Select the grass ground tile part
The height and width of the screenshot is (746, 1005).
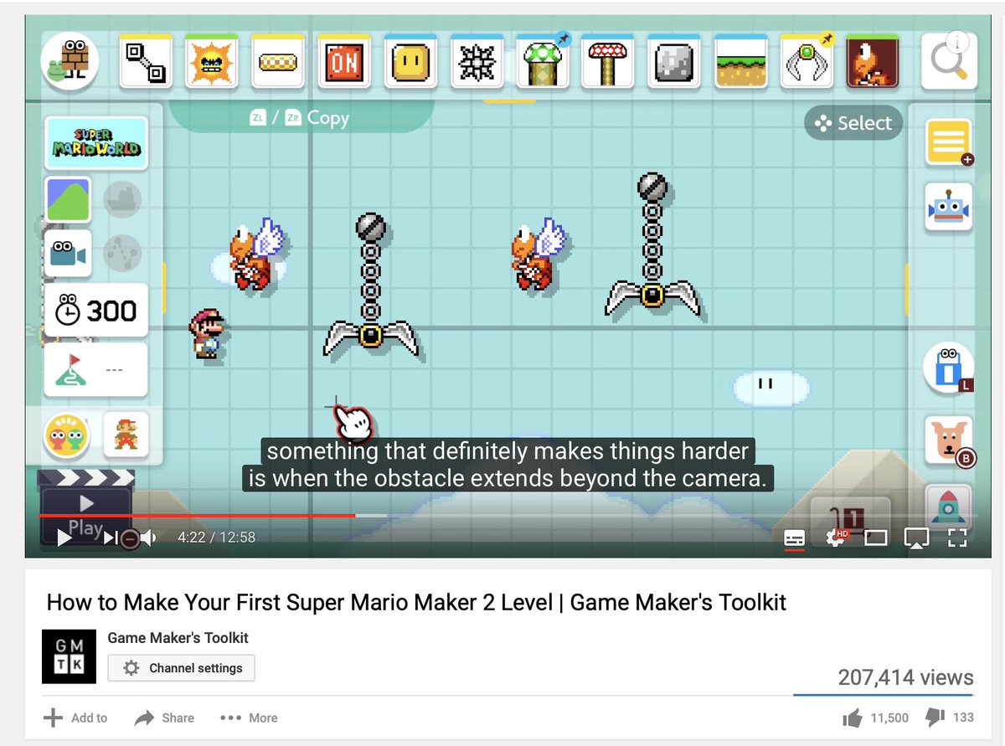(x=741, y=61)
